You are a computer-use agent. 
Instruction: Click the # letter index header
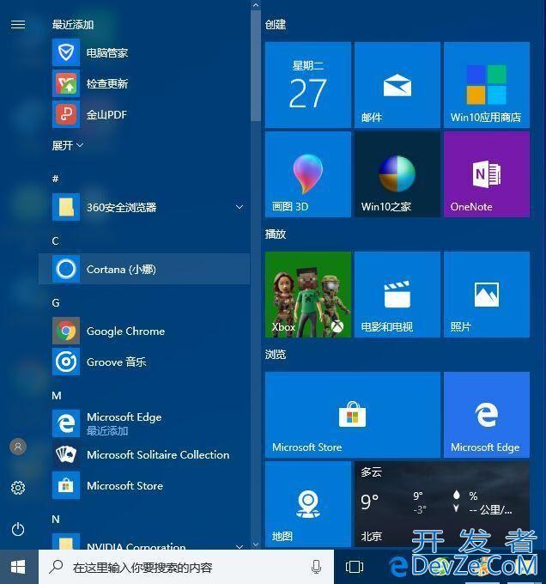click(x=56, y=179)
